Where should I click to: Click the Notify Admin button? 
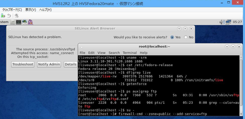[49, 64]
